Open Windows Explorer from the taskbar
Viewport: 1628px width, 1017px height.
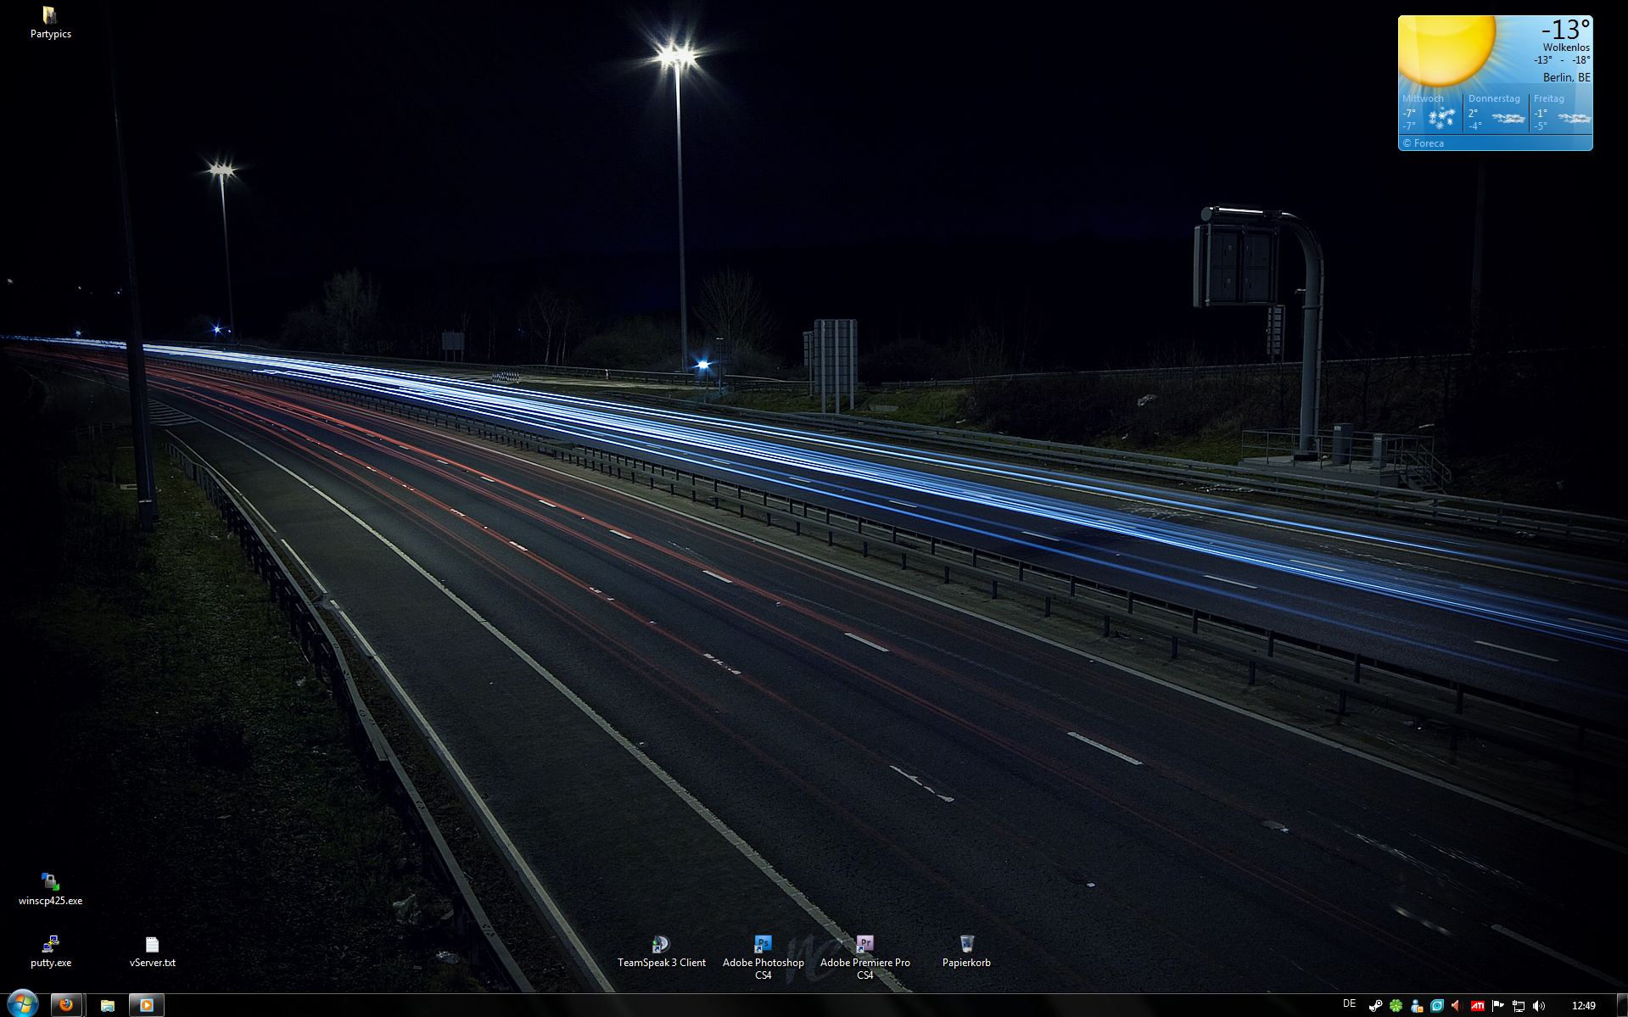108,1005
